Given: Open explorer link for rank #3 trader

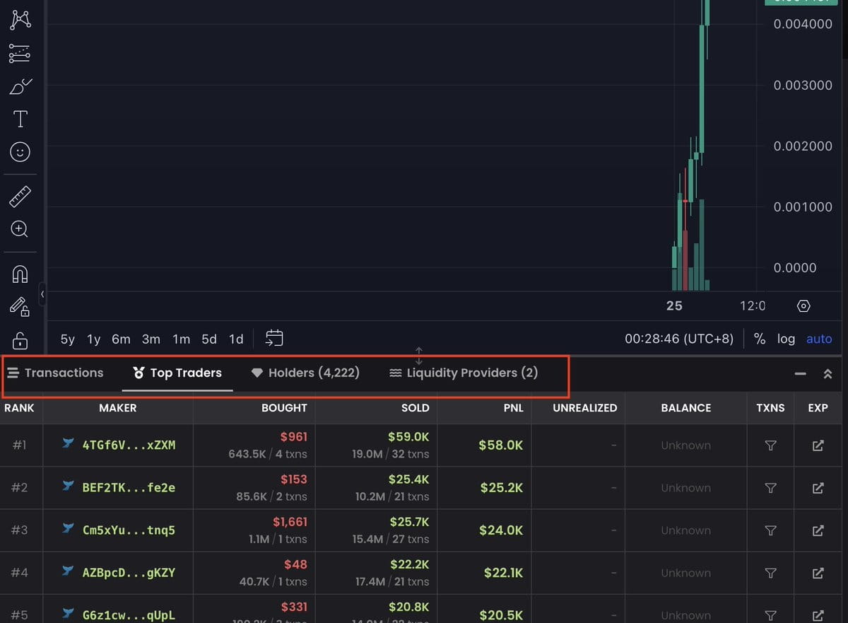Looking at the screenshot, I should (x=818, y=530).
